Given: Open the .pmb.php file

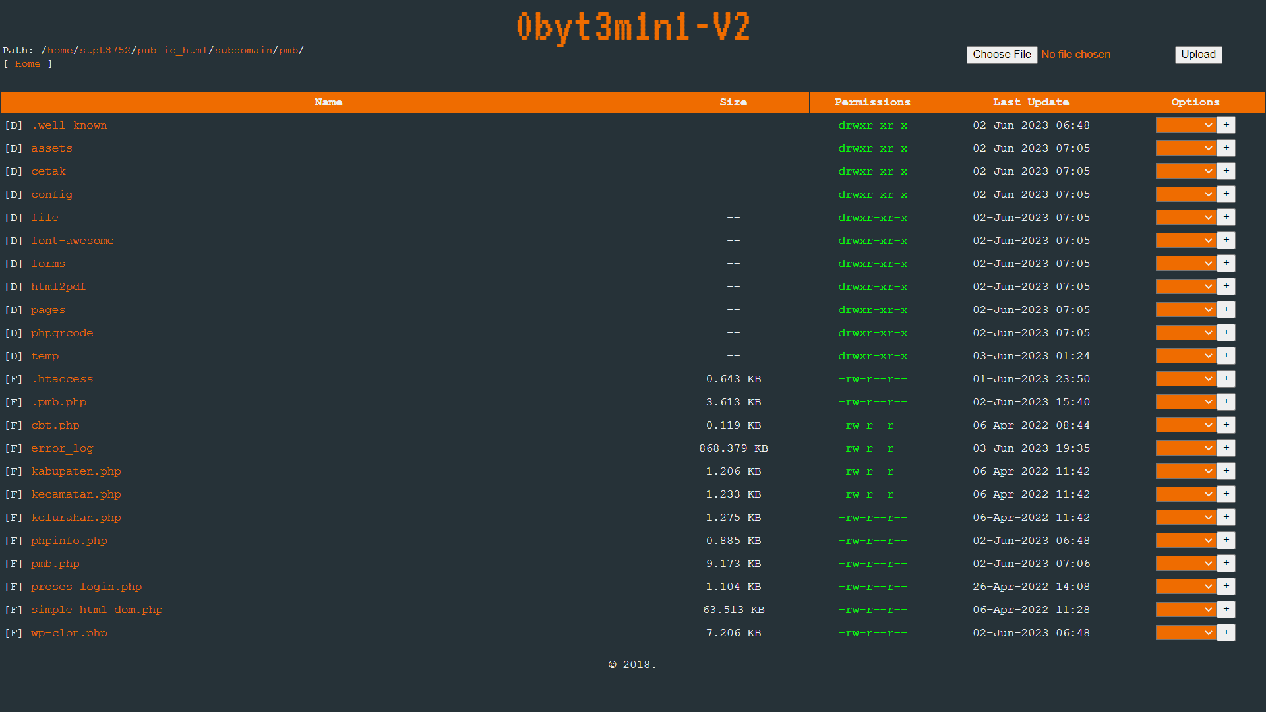Looking at the screenshot, I should click(x=59, y=402).
